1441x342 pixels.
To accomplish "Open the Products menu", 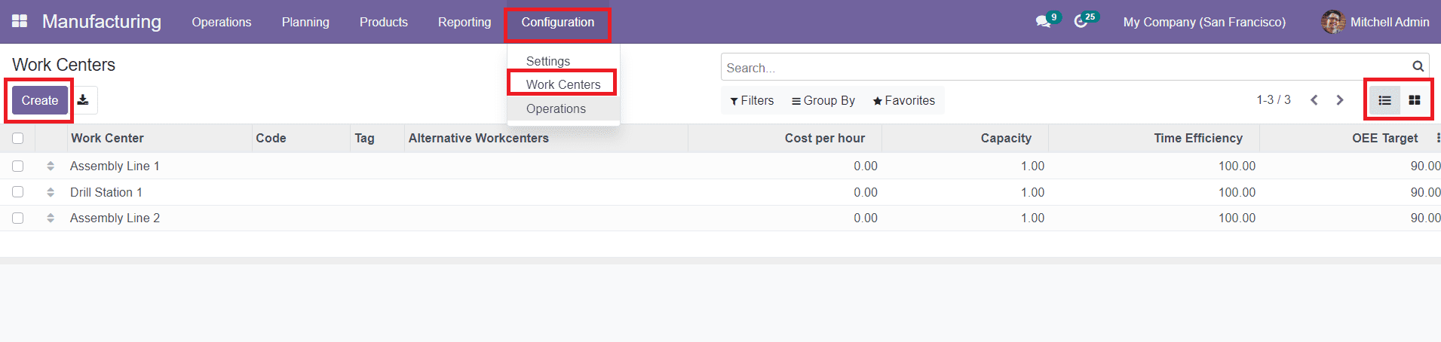I will coord(384,22).
